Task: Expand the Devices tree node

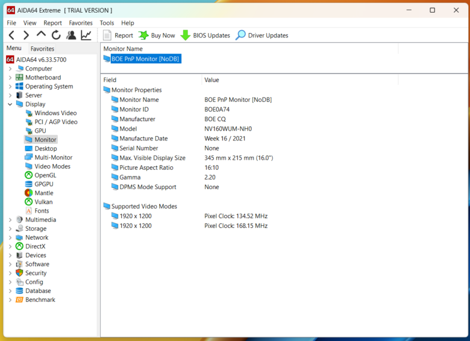Action: pos(10,255)
